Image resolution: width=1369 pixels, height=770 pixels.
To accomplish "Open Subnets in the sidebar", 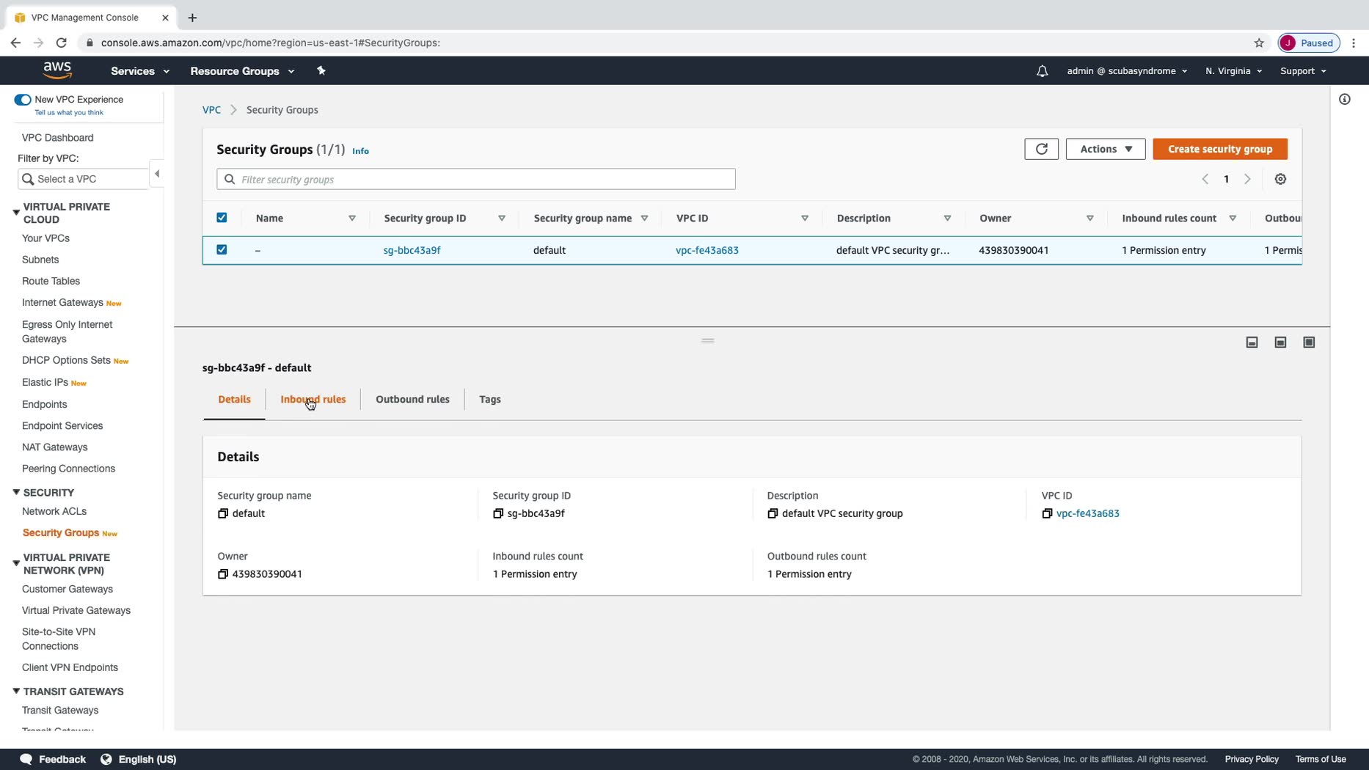I will point(40,260).
